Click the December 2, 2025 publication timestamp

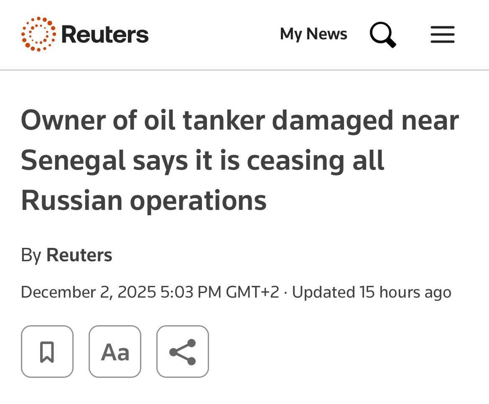coord(88,292)
